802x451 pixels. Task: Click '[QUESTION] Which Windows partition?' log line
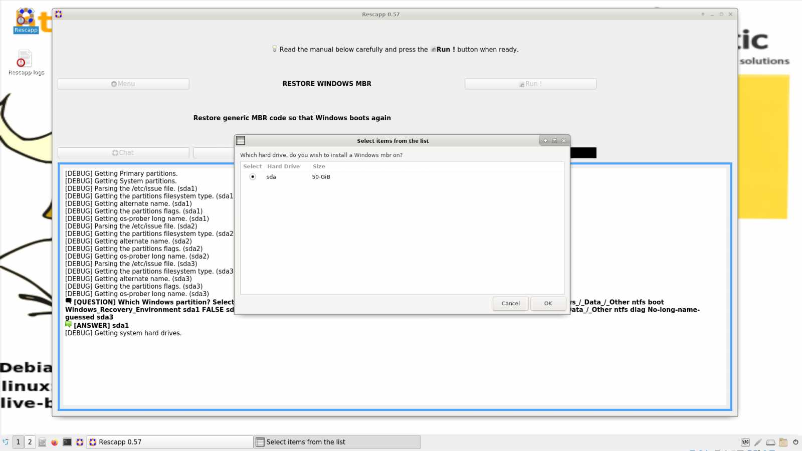[149, 302]
